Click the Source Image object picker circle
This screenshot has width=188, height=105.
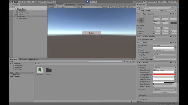click(175, 45)
